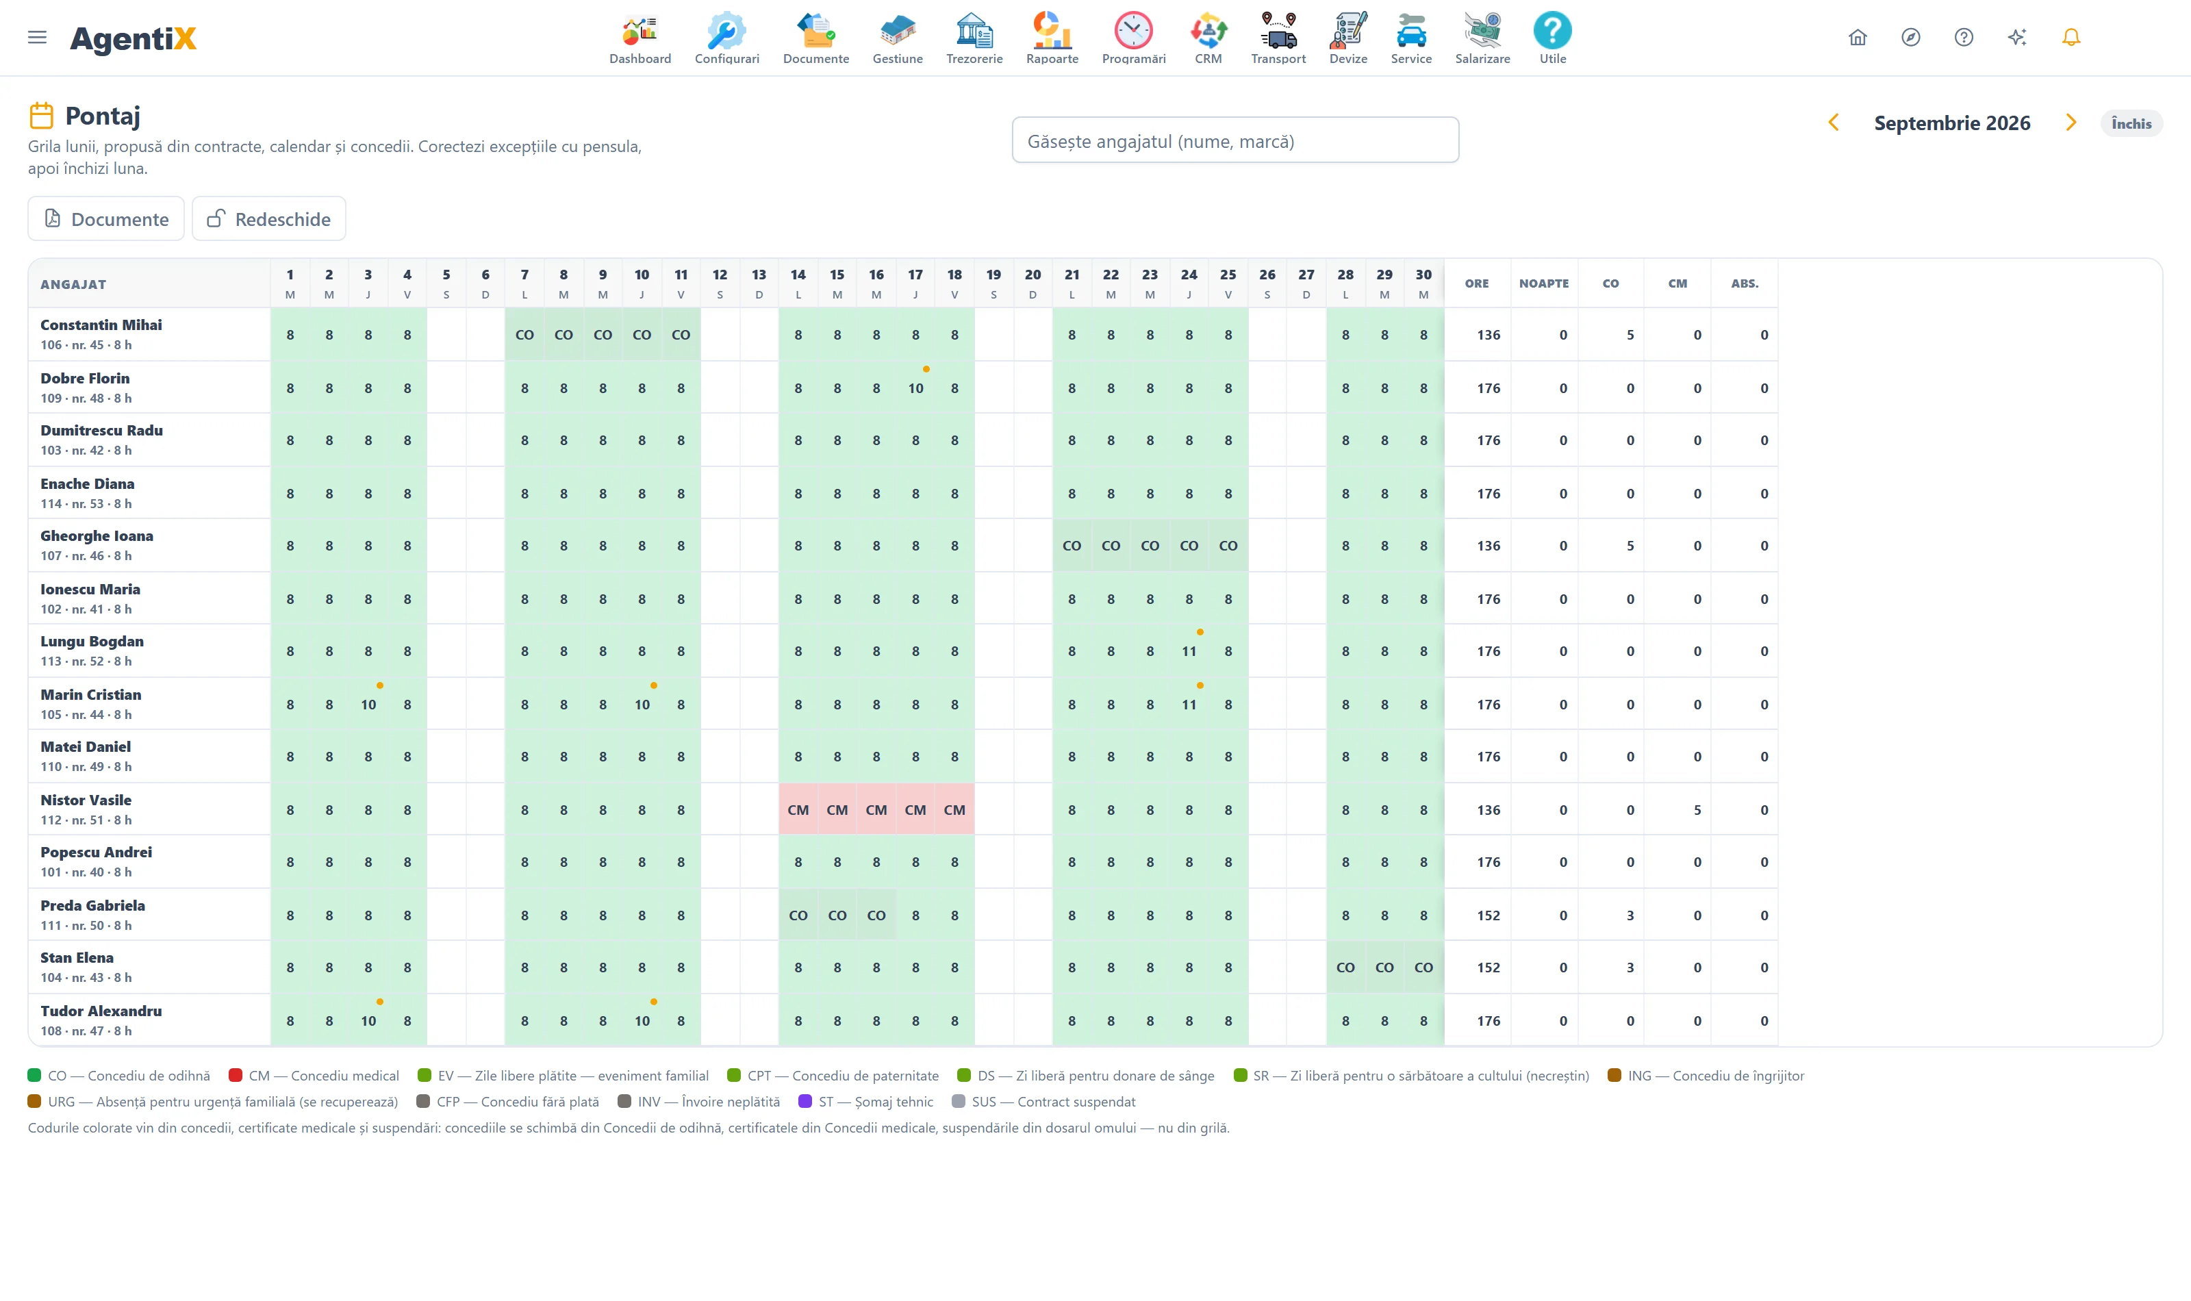Click Nistor Vasile's CM cell on day 14
2191x1301 pixels.
coord(798,809)
